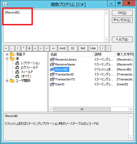This screenshot has width=137, height=144.
Task: Select the !UserID field icon
Action: click(52, 85)
